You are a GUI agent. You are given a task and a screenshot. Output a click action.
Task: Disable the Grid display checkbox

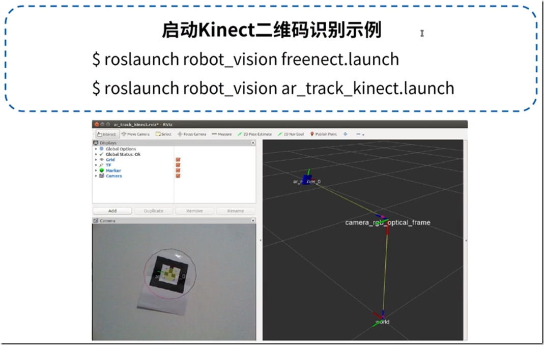[178, 160]
